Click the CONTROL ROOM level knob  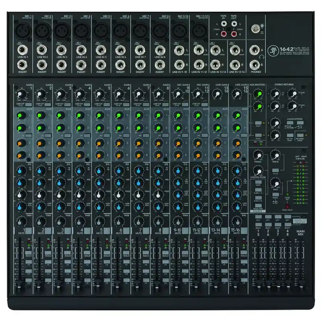(x=258, y=171)
